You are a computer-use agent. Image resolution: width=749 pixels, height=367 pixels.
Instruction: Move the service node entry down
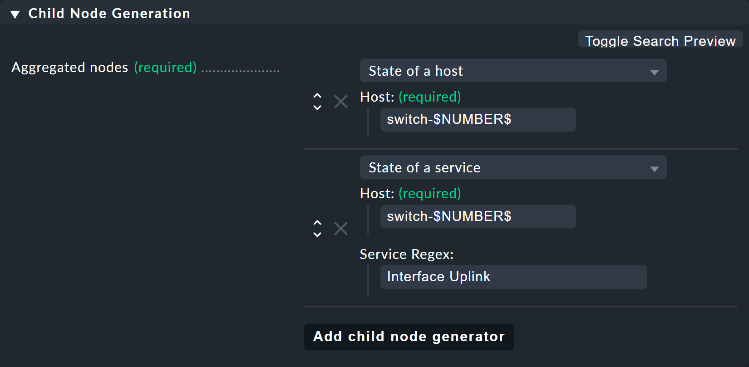317,235
